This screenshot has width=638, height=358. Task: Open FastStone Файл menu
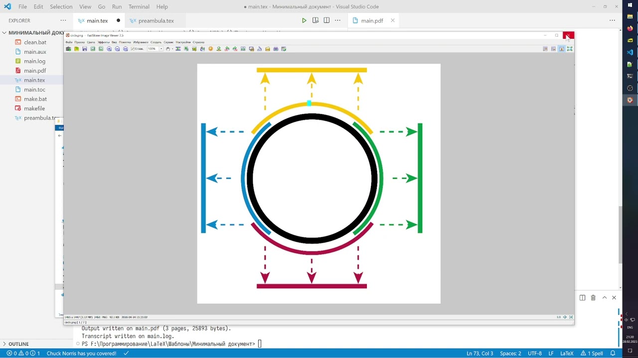point(69,42)
